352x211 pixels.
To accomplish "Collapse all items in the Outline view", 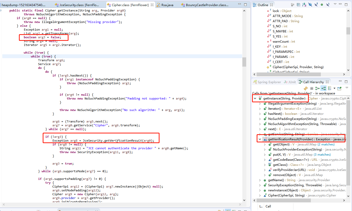I will pos(298,5).
